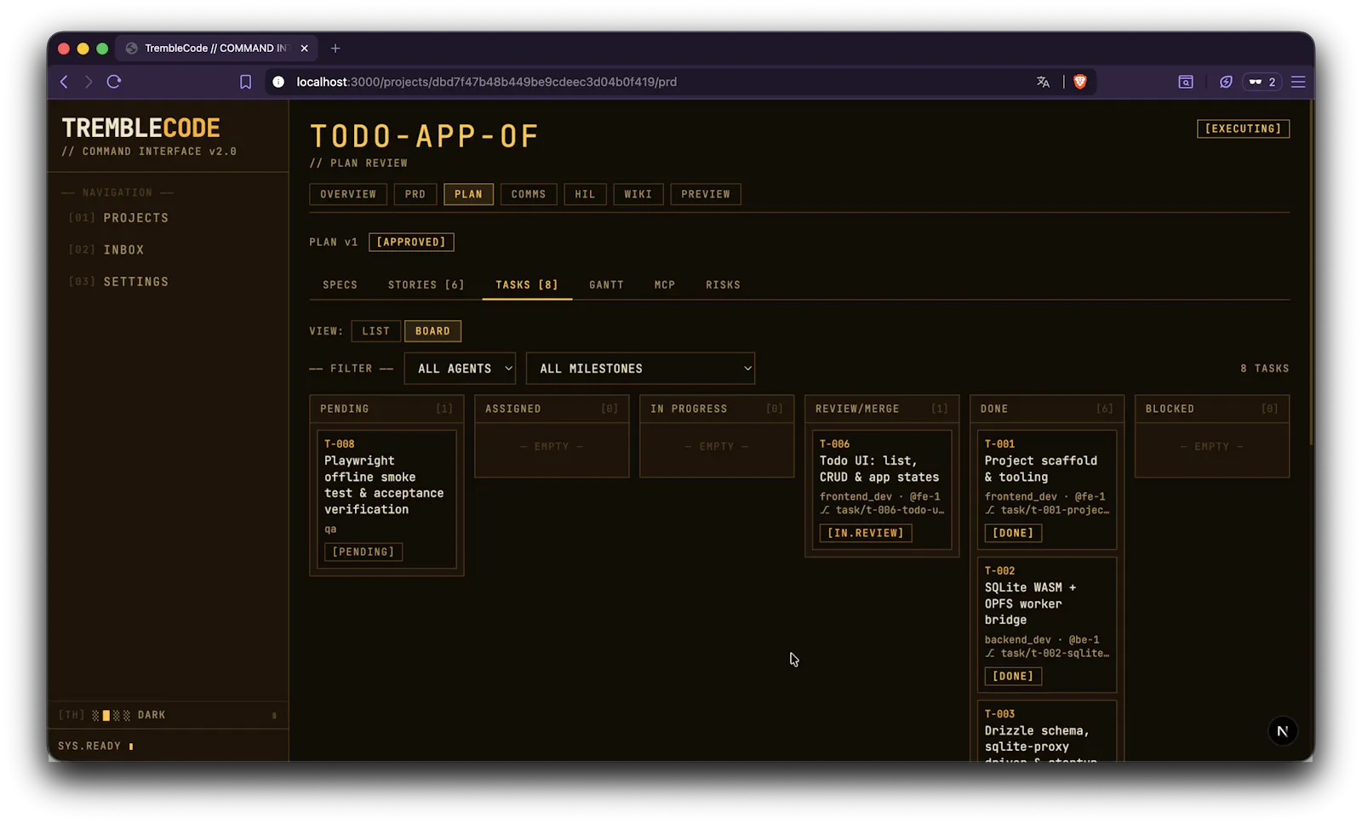Viewport: 1362px width, 824px height.
Task: Open the COMMS tab
Action: pos(529,194)
